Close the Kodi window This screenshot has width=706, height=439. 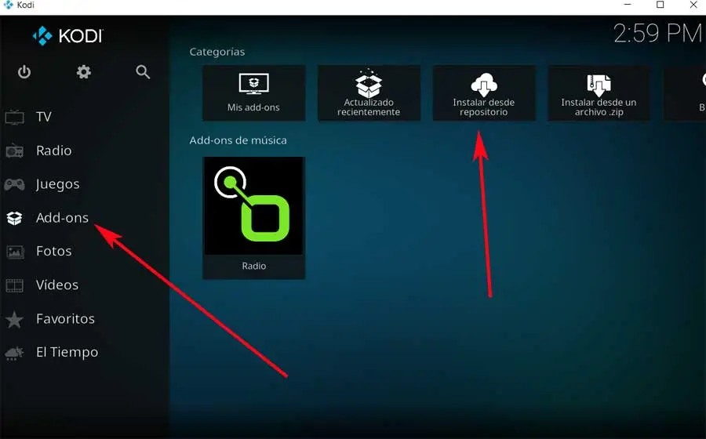(693, 5)
